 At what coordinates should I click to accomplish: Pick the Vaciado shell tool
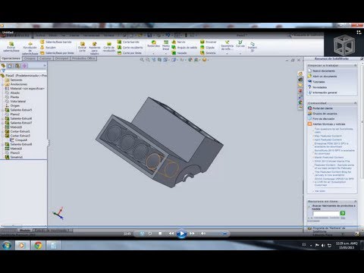click(x=179, y=53)
